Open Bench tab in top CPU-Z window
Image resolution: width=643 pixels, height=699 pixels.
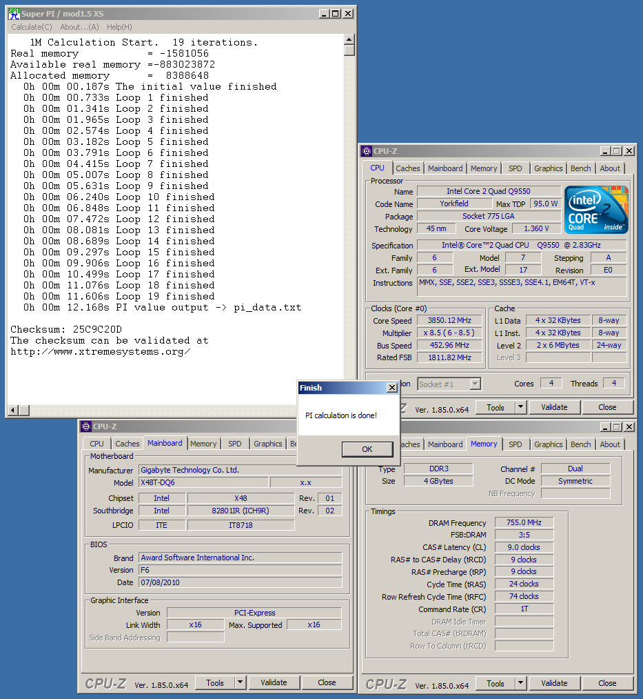point(581,168)
